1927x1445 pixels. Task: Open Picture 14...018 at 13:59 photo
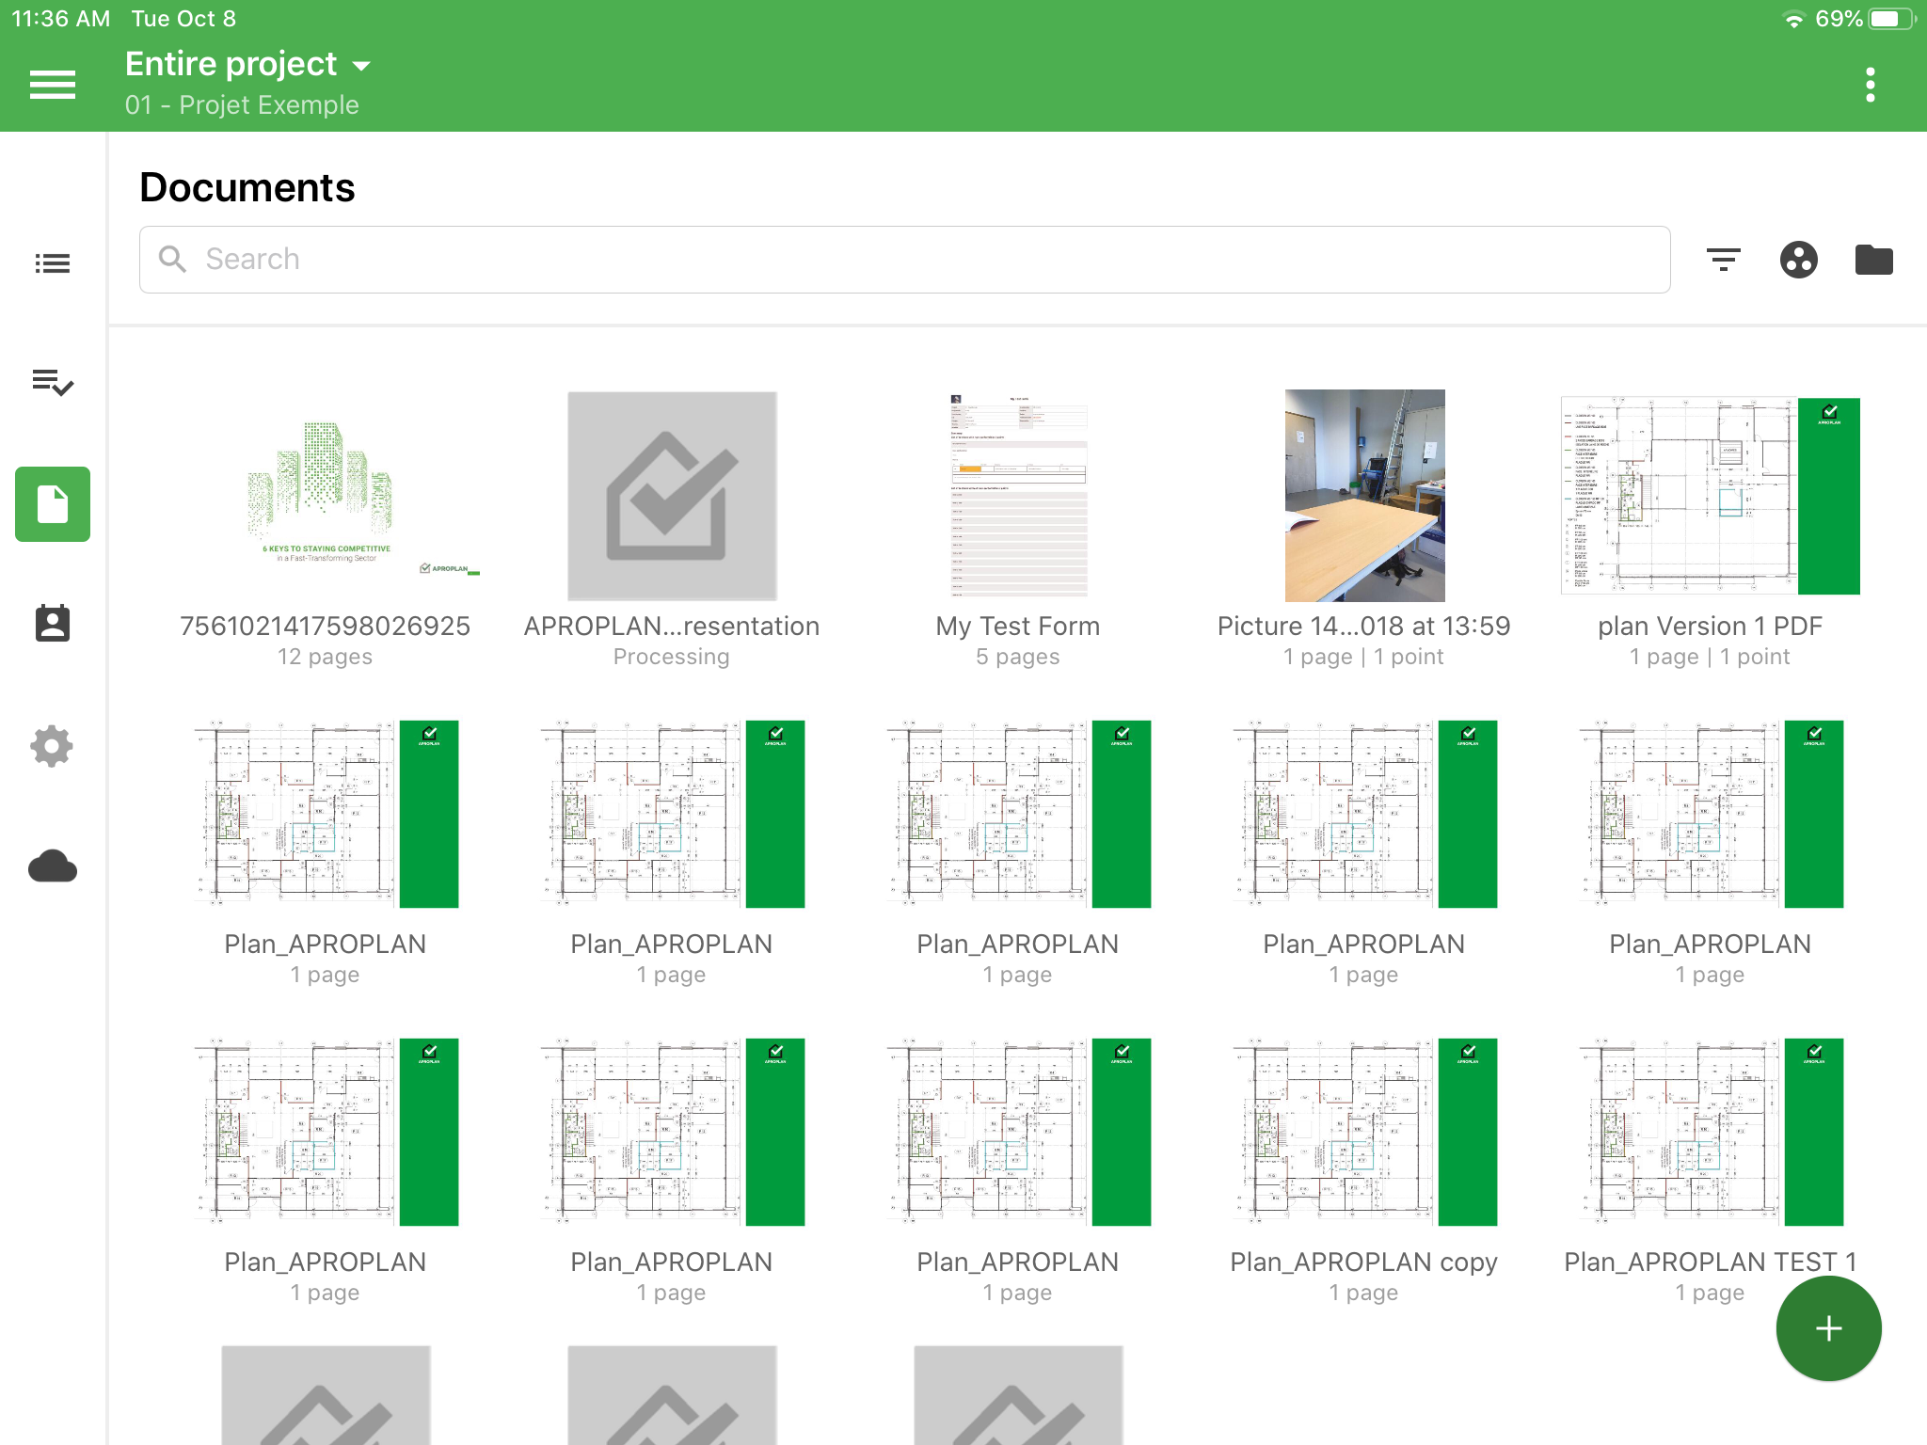click(1364, 496)
